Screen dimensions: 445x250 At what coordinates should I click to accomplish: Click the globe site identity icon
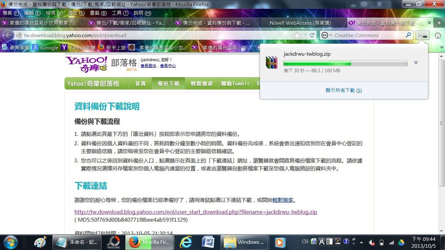point(19,35)
